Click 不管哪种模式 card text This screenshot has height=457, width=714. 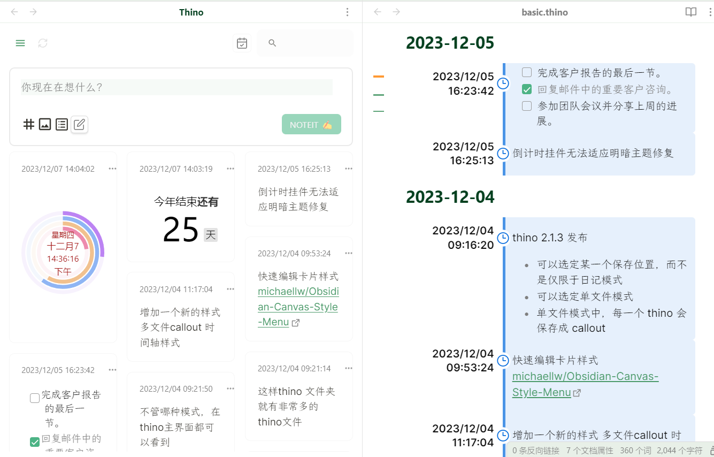[x=180, y=427]
